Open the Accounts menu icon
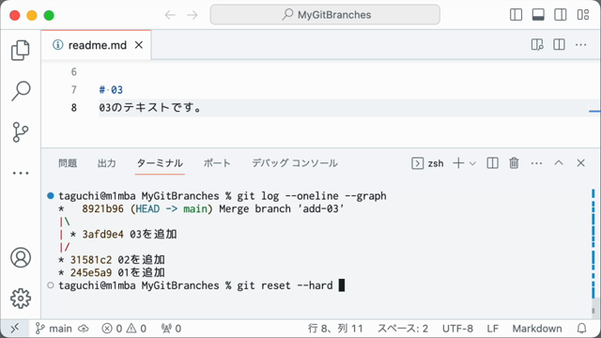The width and height of the screenshot is (601, 338). pyautogui.click(x=21, y=257)
